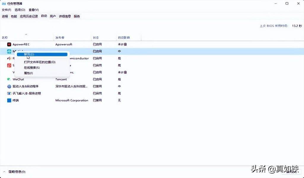The height and width of the screenshot is (178, 304).
Task: Click the 上次 BIOS 所用时间 label
Action: (274, 26)
